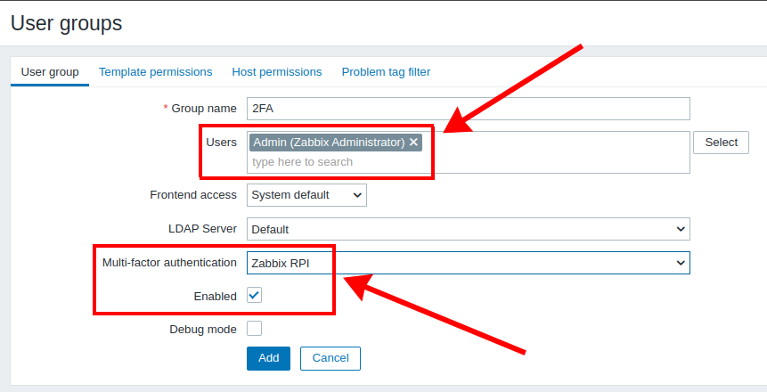Click the Multi-factor authentication chevron arrow
Screen dimensions: 767x392
(681, 263)
